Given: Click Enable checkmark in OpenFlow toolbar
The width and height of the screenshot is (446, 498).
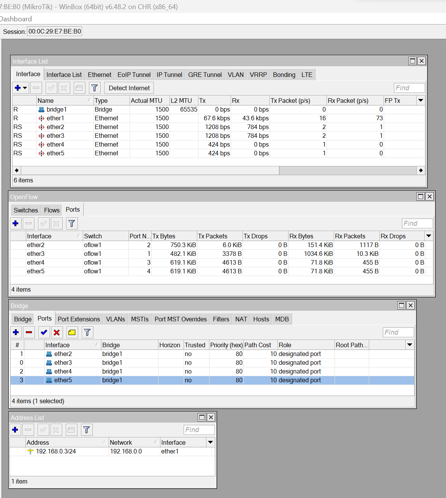Looking at the screenshot, I should click(44, 223).
